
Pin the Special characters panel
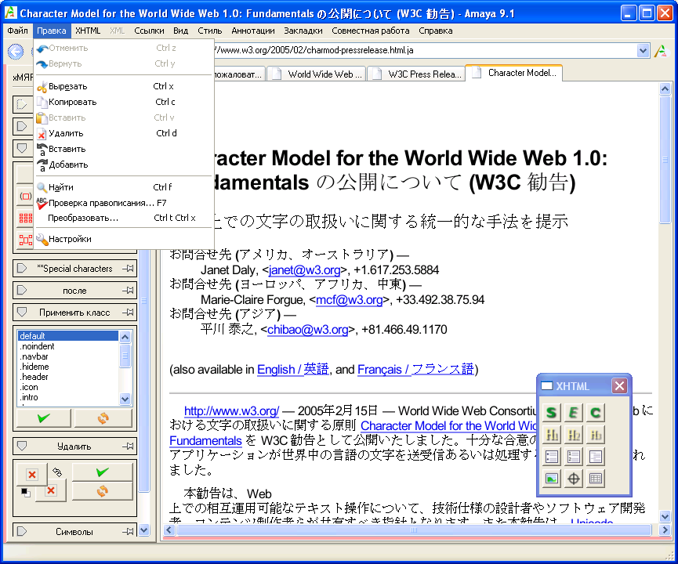coord(129,269)
